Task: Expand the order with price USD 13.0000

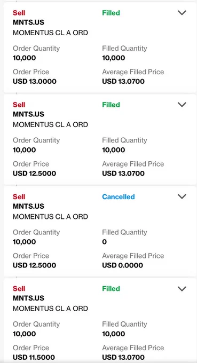Action: 182,13
